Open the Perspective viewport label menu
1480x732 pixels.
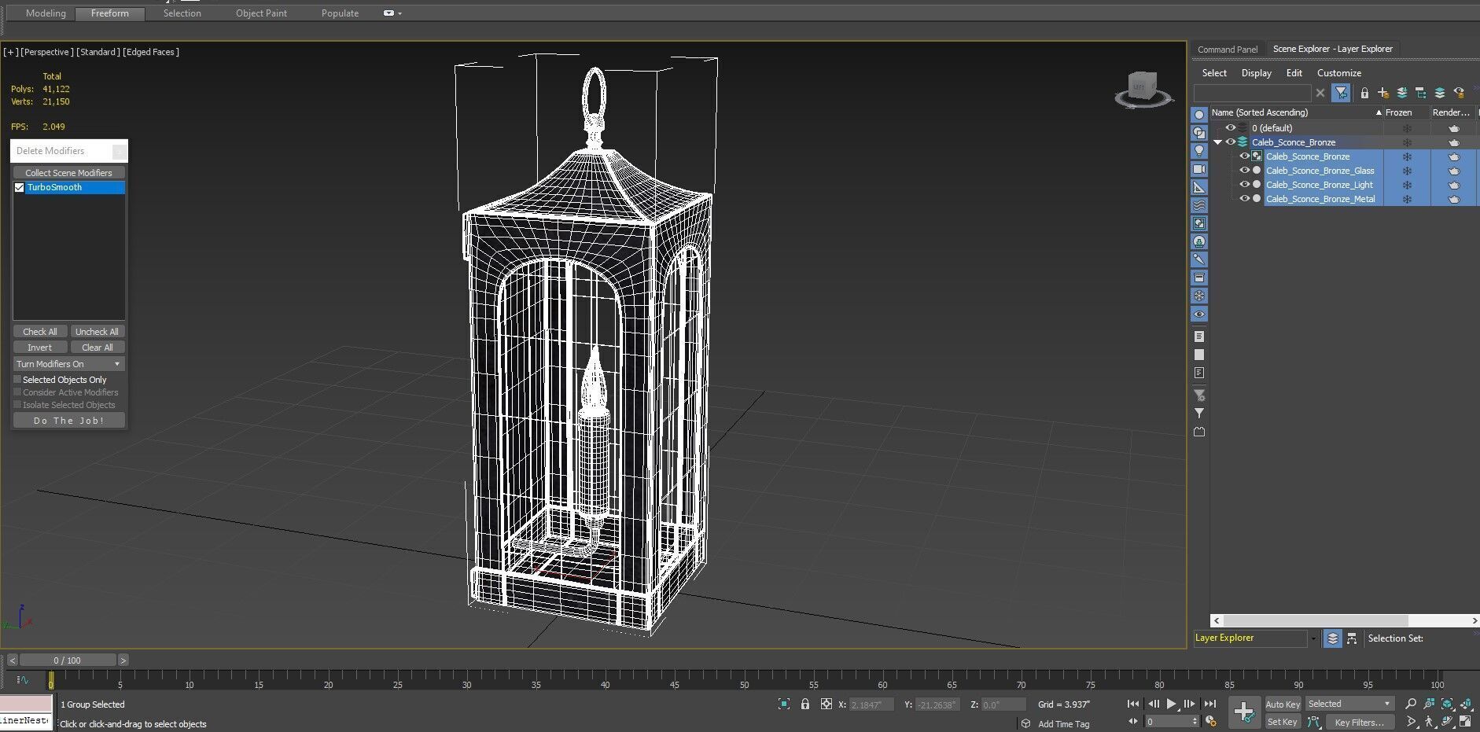coord(47,52)
